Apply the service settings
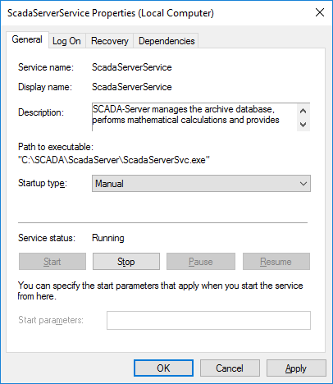 (x=296, y=368)
